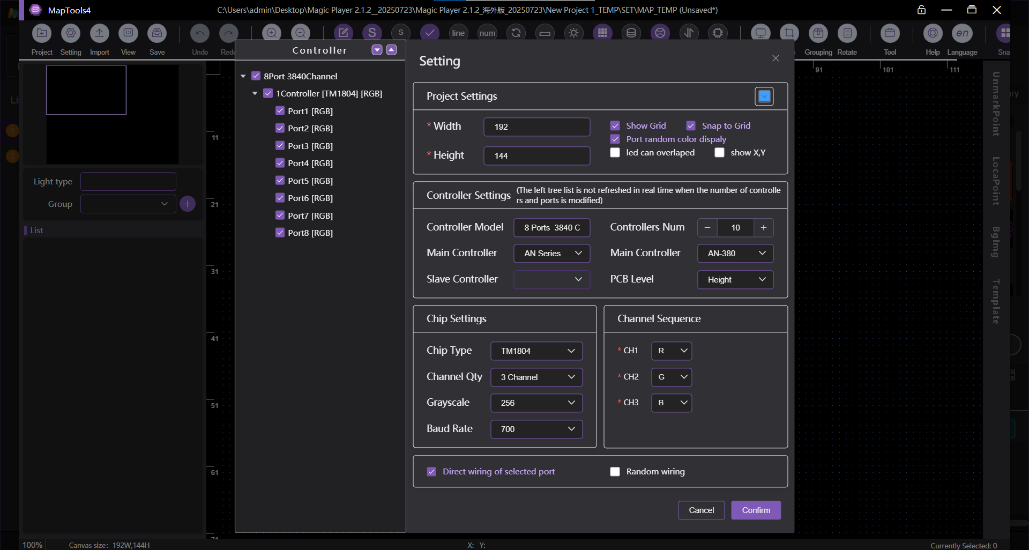The image size is (1029, 550).
Task: Open the Language 'en' icon
Action: pos(963,33)
